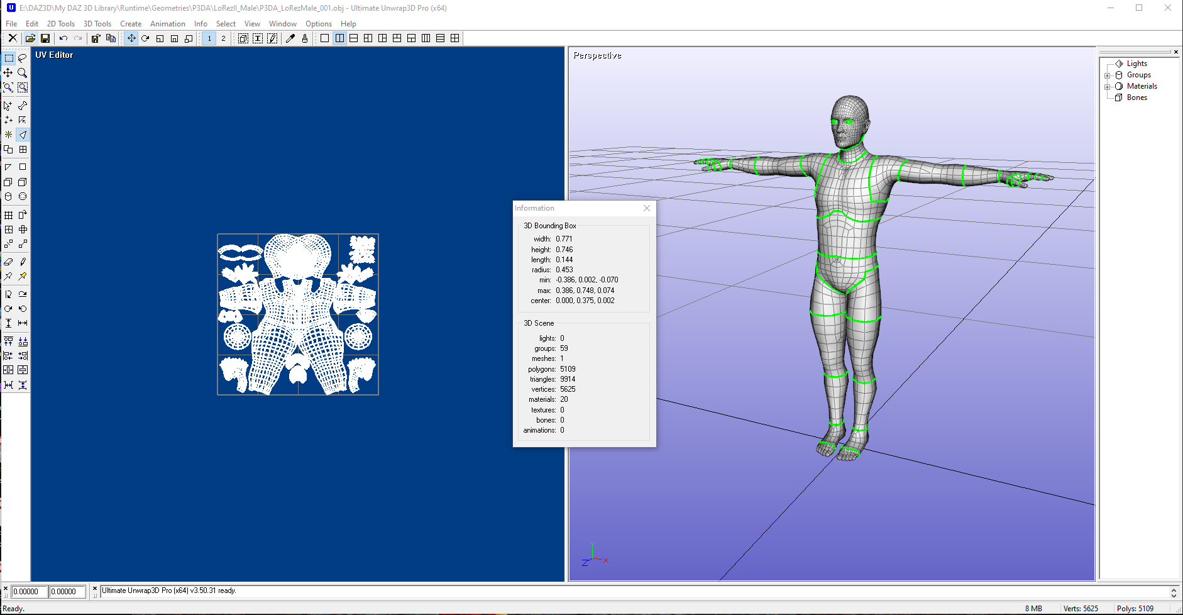Close the right side tree panel

tap(1176, 52)
